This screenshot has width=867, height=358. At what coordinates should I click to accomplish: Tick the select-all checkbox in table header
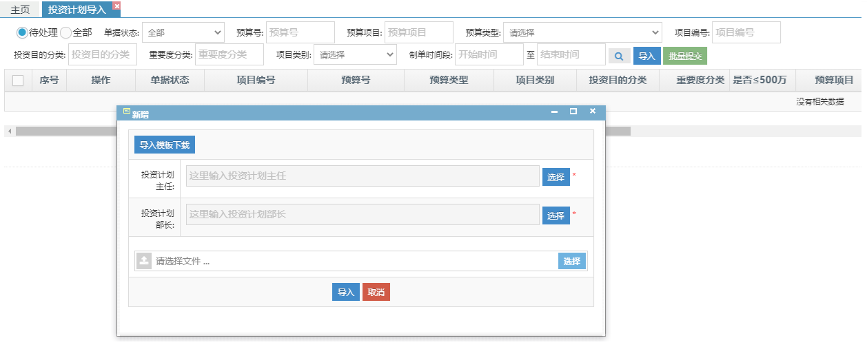[18, 81]
